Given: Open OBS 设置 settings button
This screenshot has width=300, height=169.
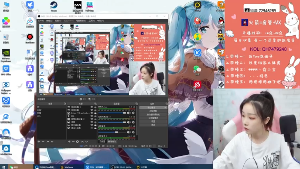Looking at the screenshot, I should 153,122.
